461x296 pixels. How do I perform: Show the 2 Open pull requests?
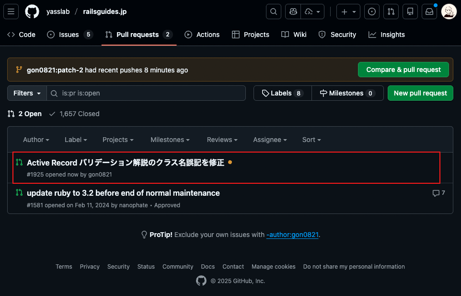click(25, 114)
